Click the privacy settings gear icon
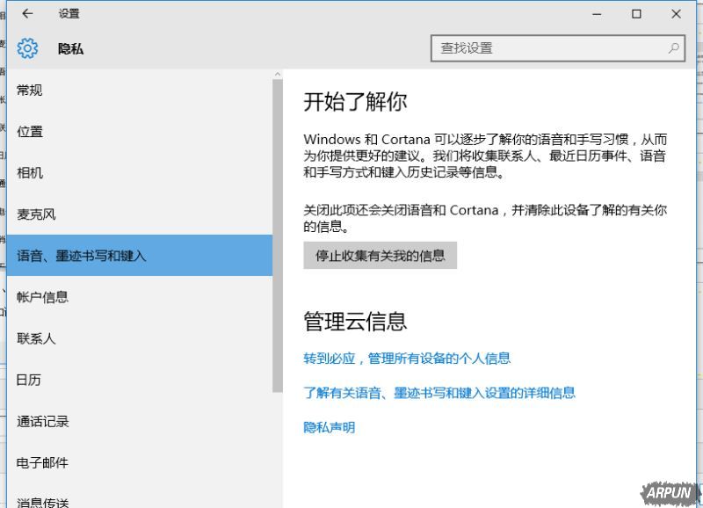The height and width of the screenshot is (508, 703). click(x=27, y=48)
